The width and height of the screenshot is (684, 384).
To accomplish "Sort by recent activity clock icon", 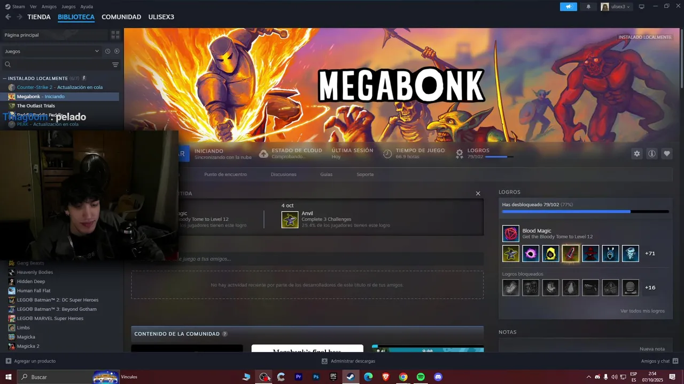I will (107, 51).
